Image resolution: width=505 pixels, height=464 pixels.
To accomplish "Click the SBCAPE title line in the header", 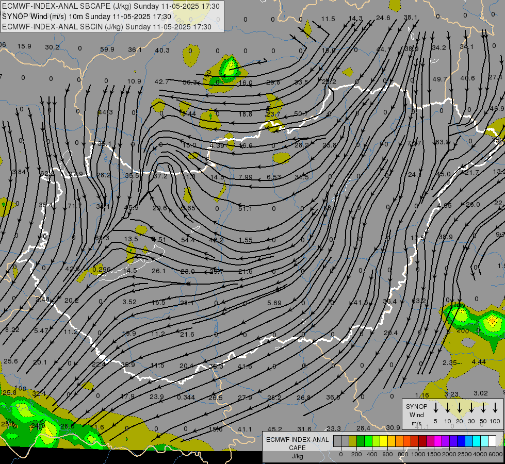I will point(111,6).
